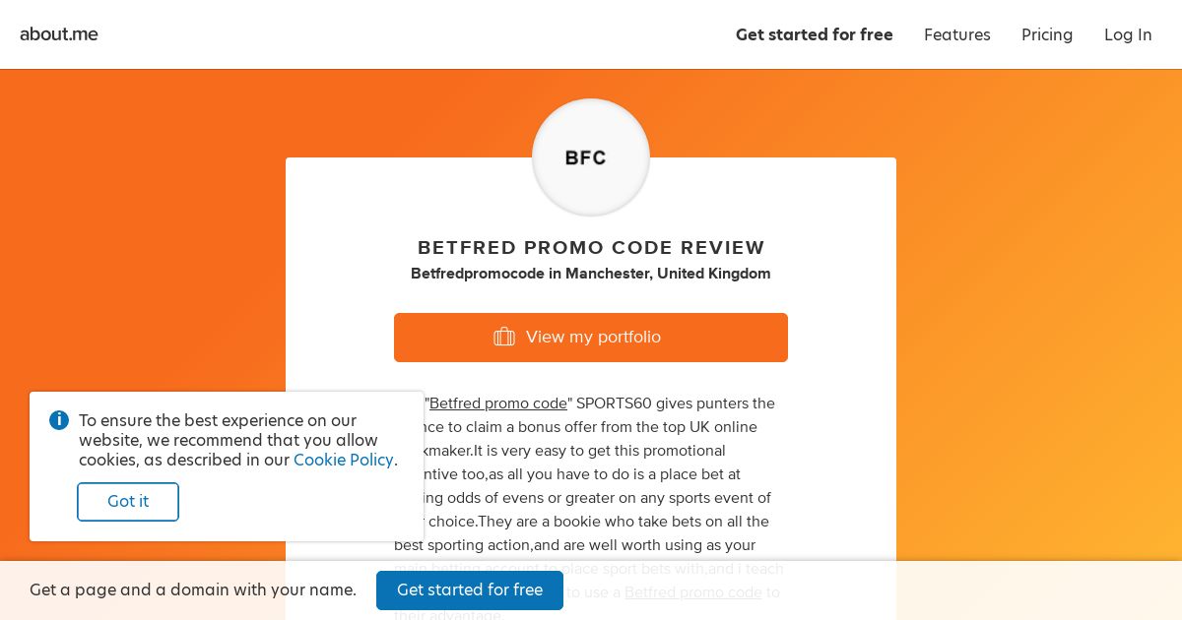Open the BFC profile avatar
Screen dimensions: 1182x620
[x=591, y=157]
